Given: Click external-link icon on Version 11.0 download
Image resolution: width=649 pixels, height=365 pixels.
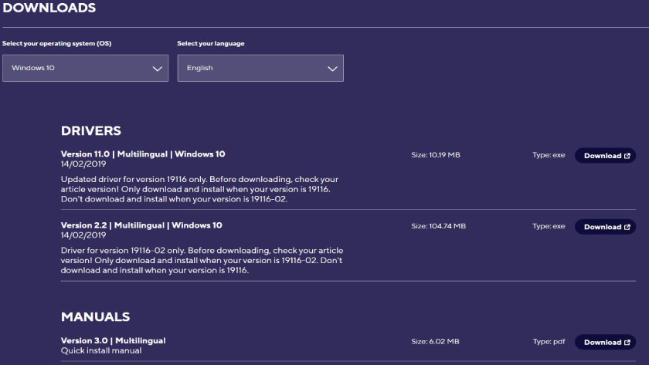Looking at the screenshot, I should tap(627, 156).
